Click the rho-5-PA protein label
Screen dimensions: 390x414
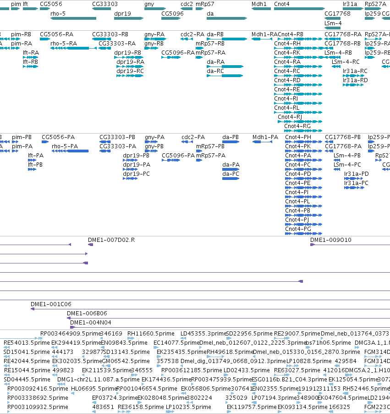coord(65,146)
